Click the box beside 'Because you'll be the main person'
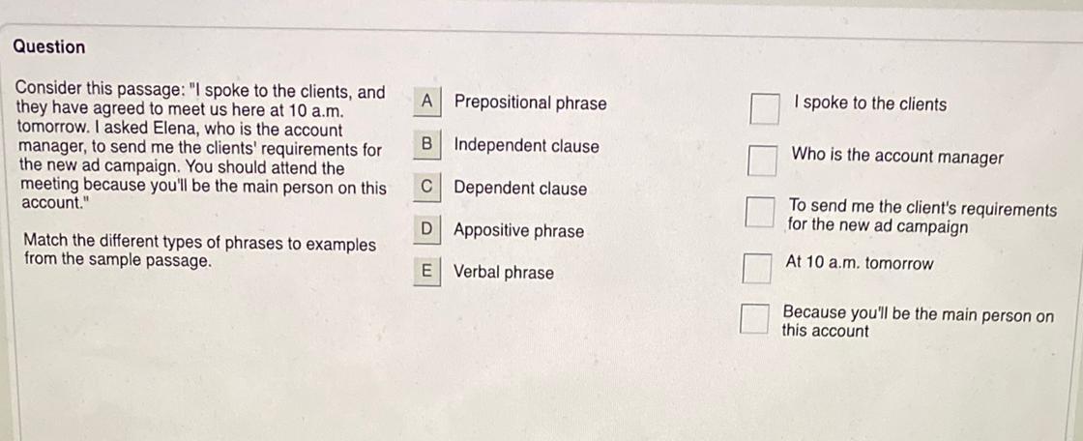Screen dimensions: 1083x441 pos(754,319)
